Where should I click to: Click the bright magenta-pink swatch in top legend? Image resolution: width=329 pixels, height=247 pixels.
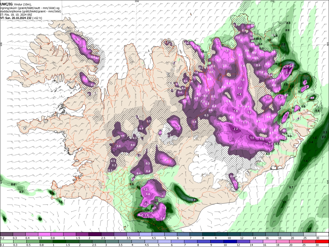click(x=44, y=234)
